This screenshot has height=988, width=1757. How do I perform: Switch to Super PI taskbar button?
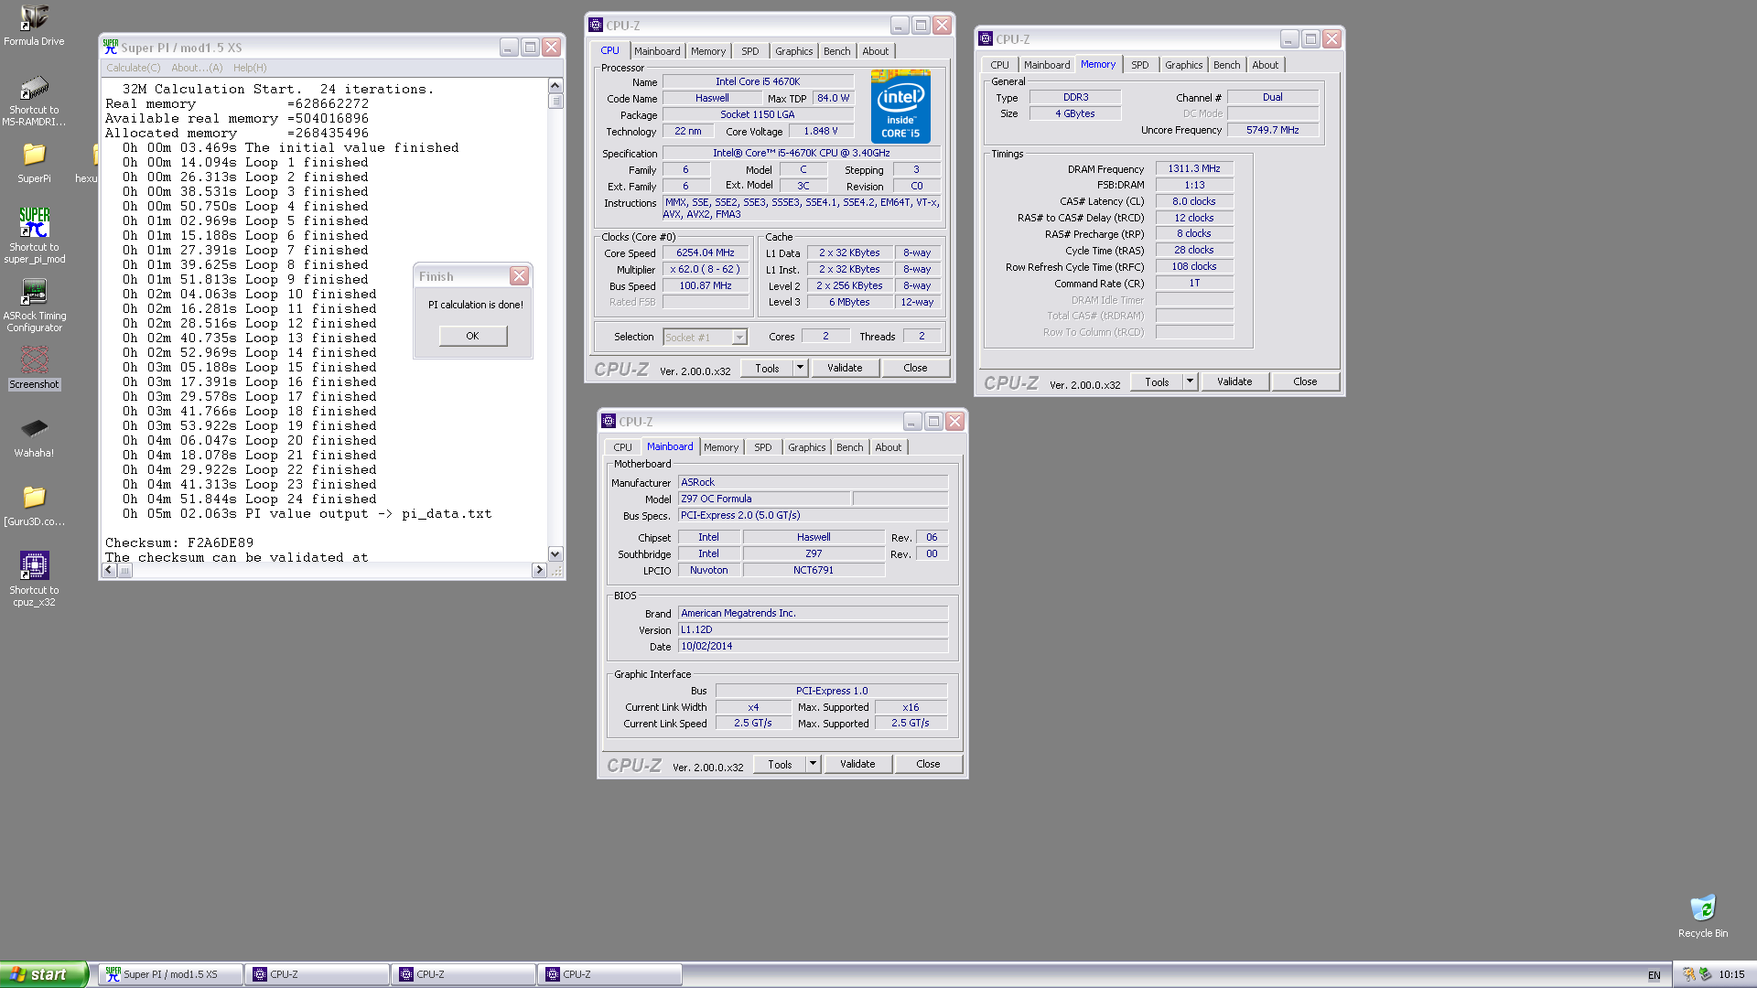tap(170, 974)
